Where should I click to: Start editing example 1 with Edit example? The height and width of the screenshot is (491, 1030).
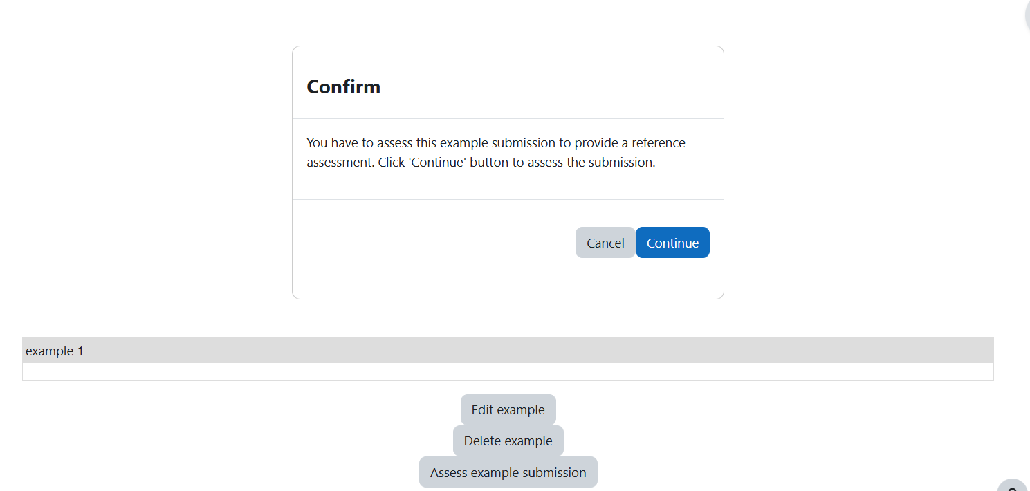(x=508, y=409)
